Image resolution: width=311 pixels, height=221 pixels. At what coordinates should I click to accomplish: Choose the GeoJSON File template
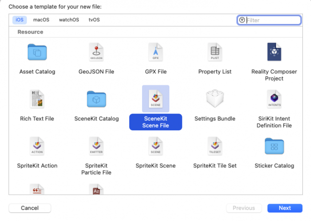pyautogui.click(x=96, y=52)
